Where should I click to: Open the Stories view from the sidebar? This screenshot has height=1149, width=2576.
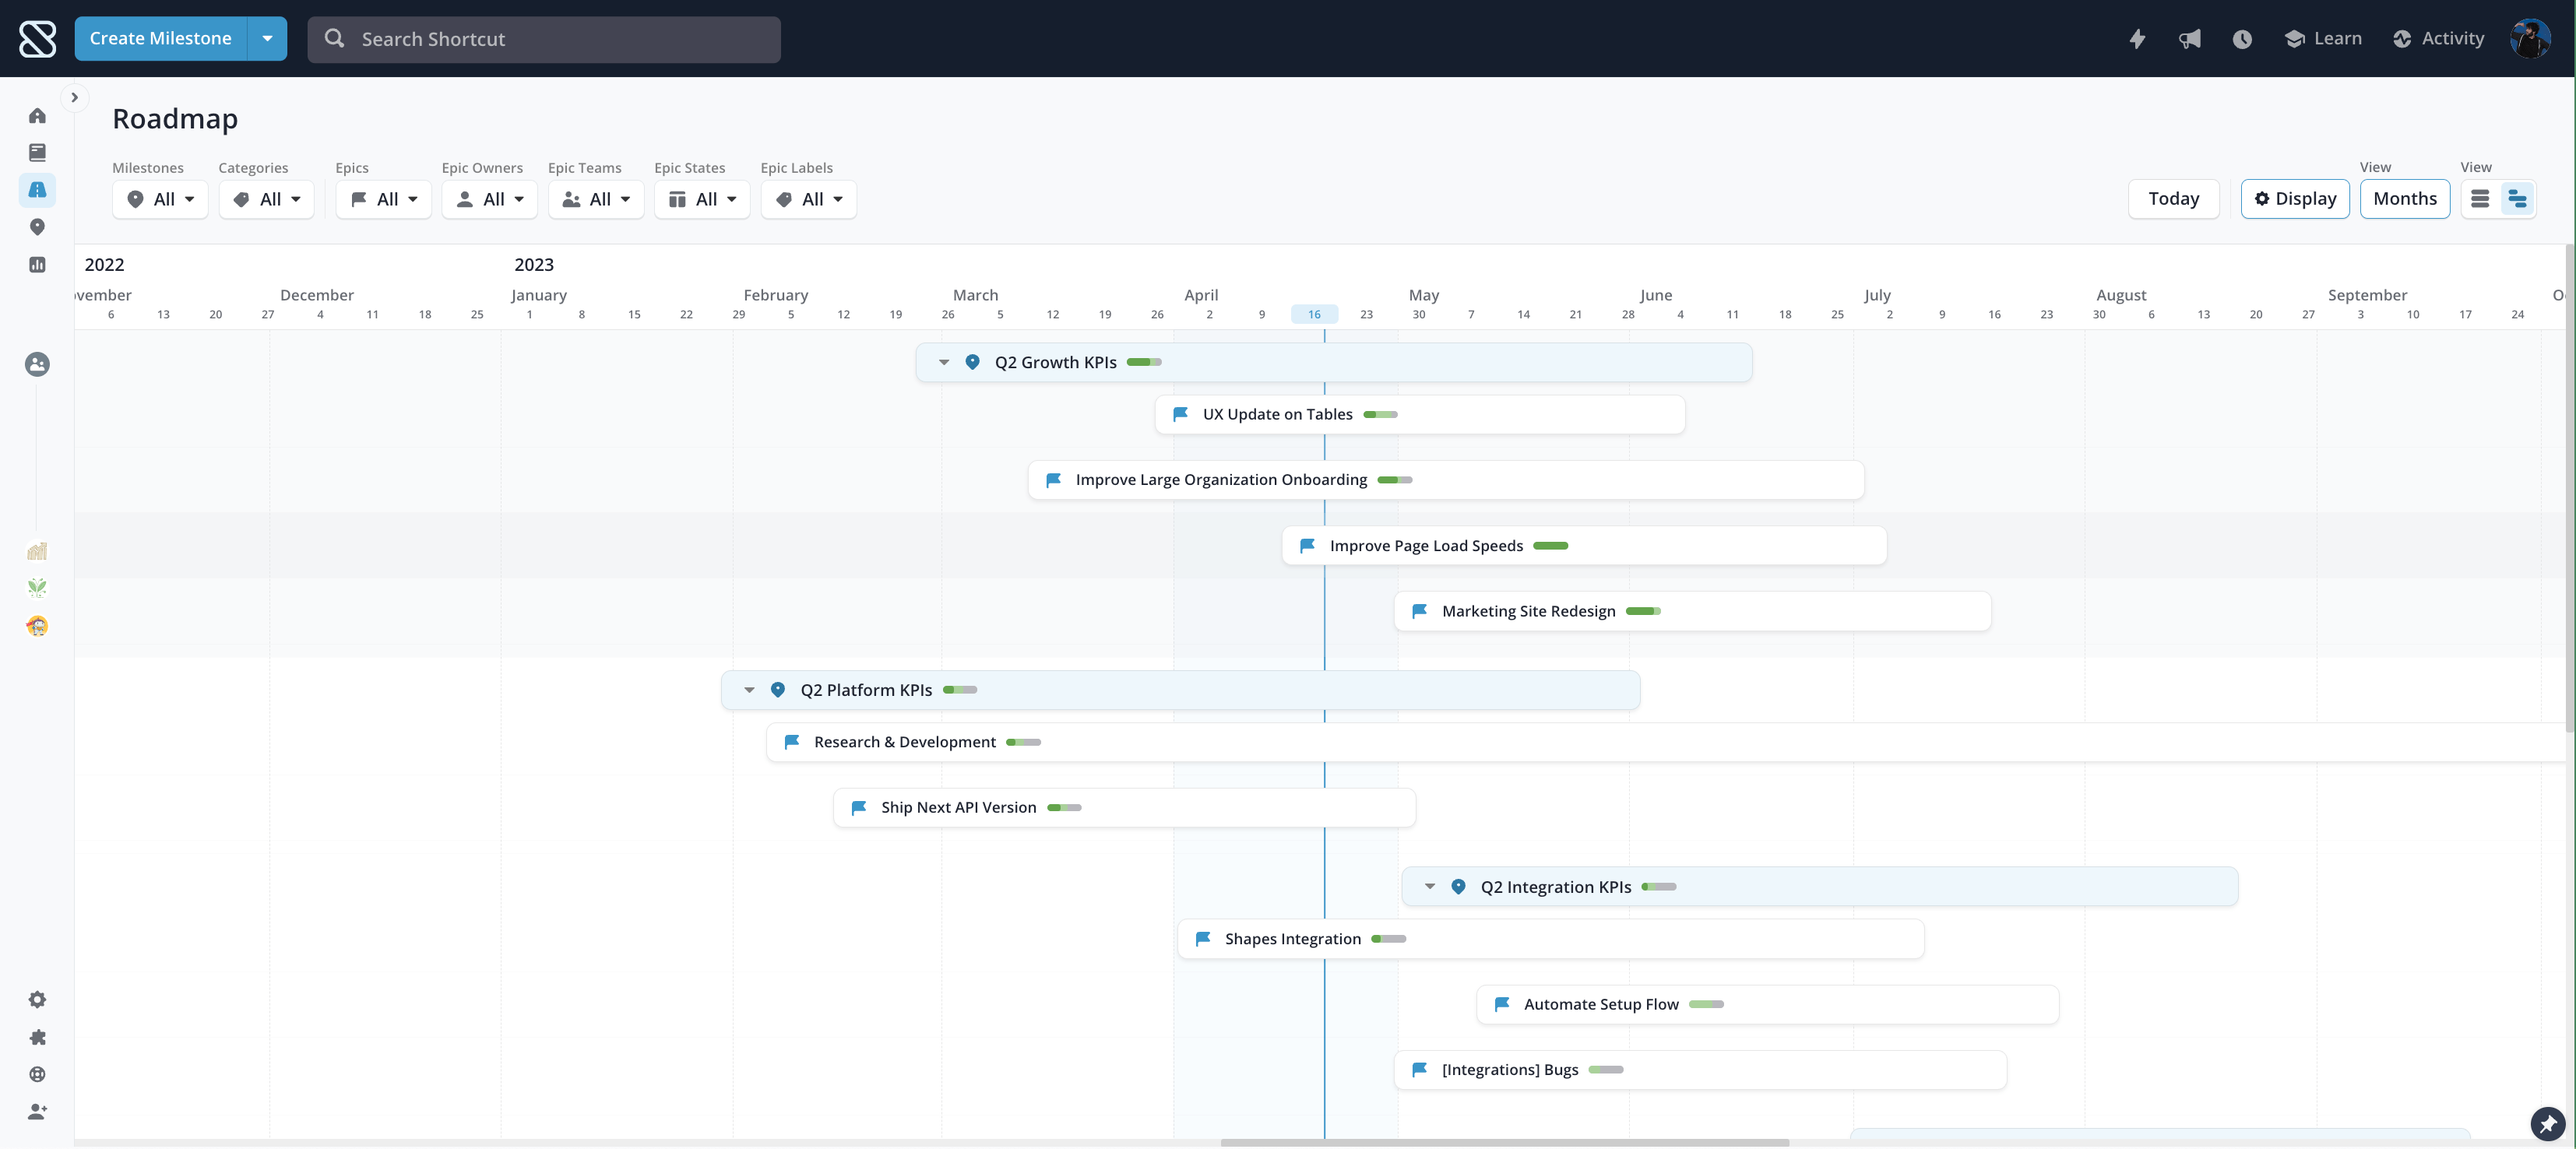[37, 152]
